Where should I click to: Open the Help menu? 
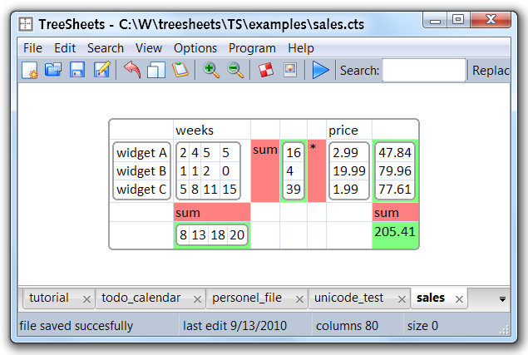point(301,48)
